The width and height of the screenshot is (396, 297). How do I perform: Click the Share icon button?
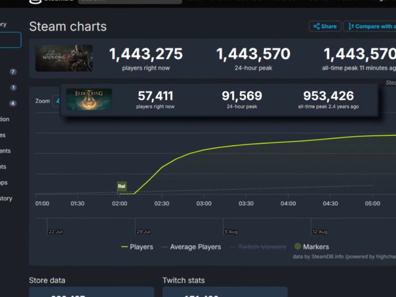click(325, 26)
